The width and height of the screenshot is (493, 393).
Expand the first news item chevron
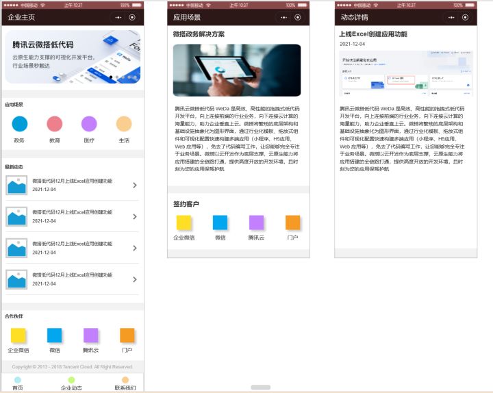point(135,185)
